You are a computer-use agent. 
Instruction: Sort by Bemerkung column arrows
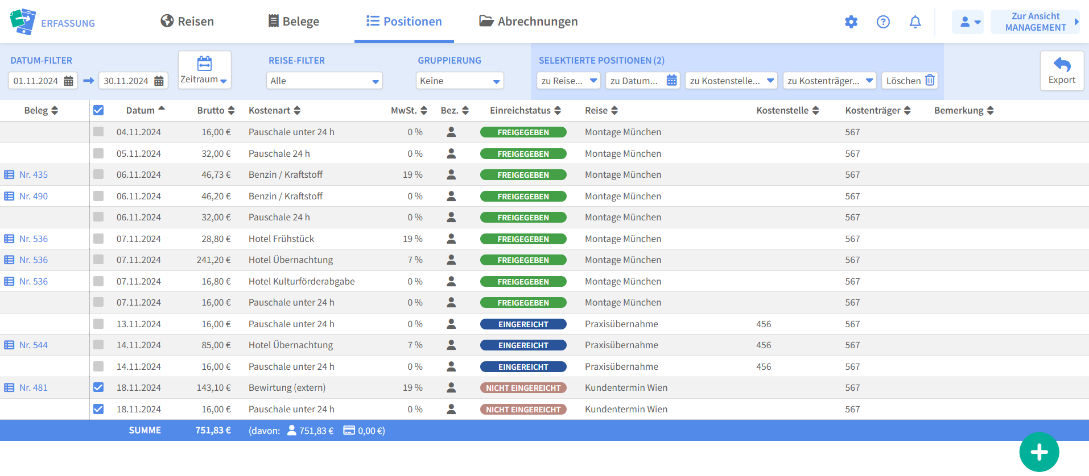[x=991, y=111]
